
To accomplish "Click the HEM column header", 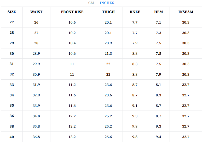I will click(159, 12).
